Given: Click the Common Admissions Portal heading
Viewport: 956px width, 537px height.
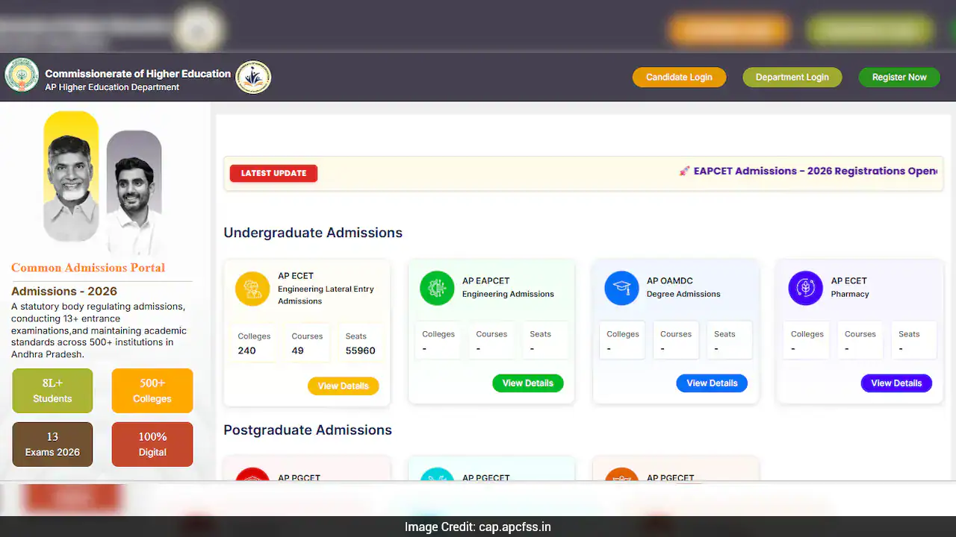Looking at the screenshot, I should 88,268.
